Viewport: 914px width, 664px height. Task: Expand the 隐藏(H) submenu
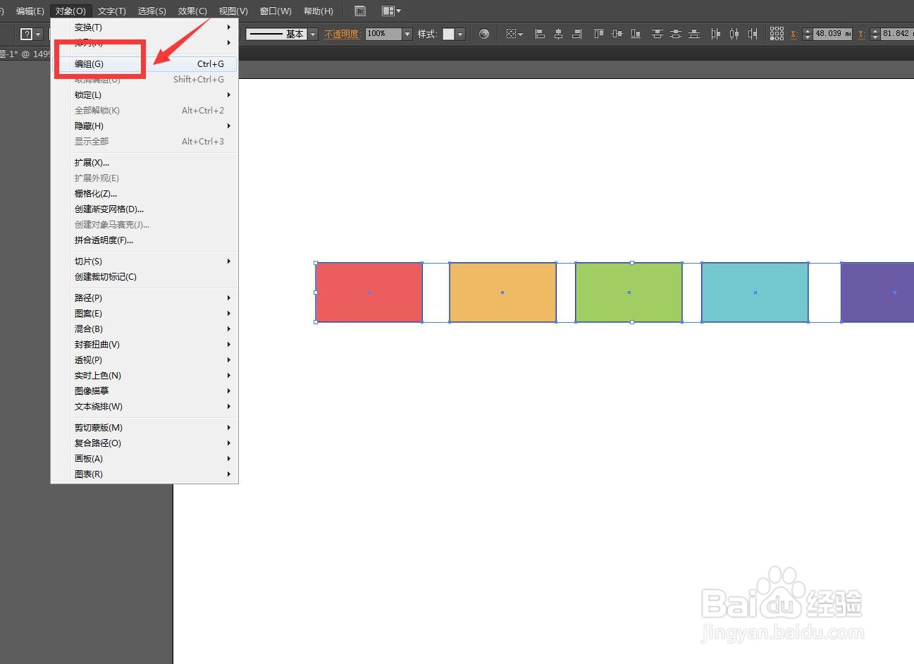pyautogui.click(x=144, y=126)
